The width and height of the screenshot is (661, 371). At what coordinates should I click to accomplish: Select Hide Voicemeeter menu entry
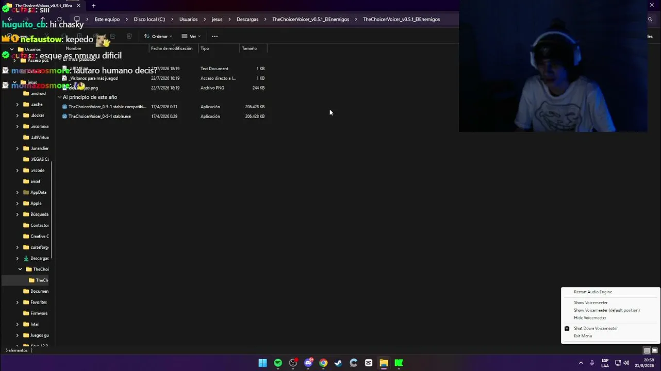(x=590, y=318)
